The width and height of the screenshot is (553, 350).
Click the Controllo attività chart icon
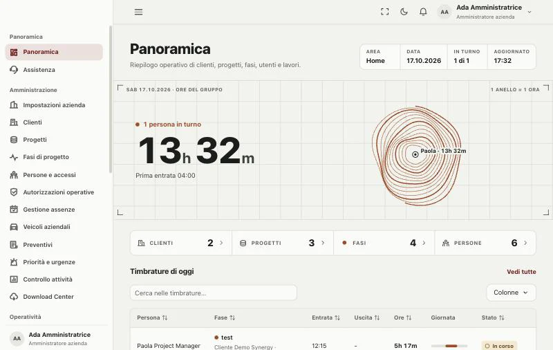pyautogui.click(x=14, y=279)
